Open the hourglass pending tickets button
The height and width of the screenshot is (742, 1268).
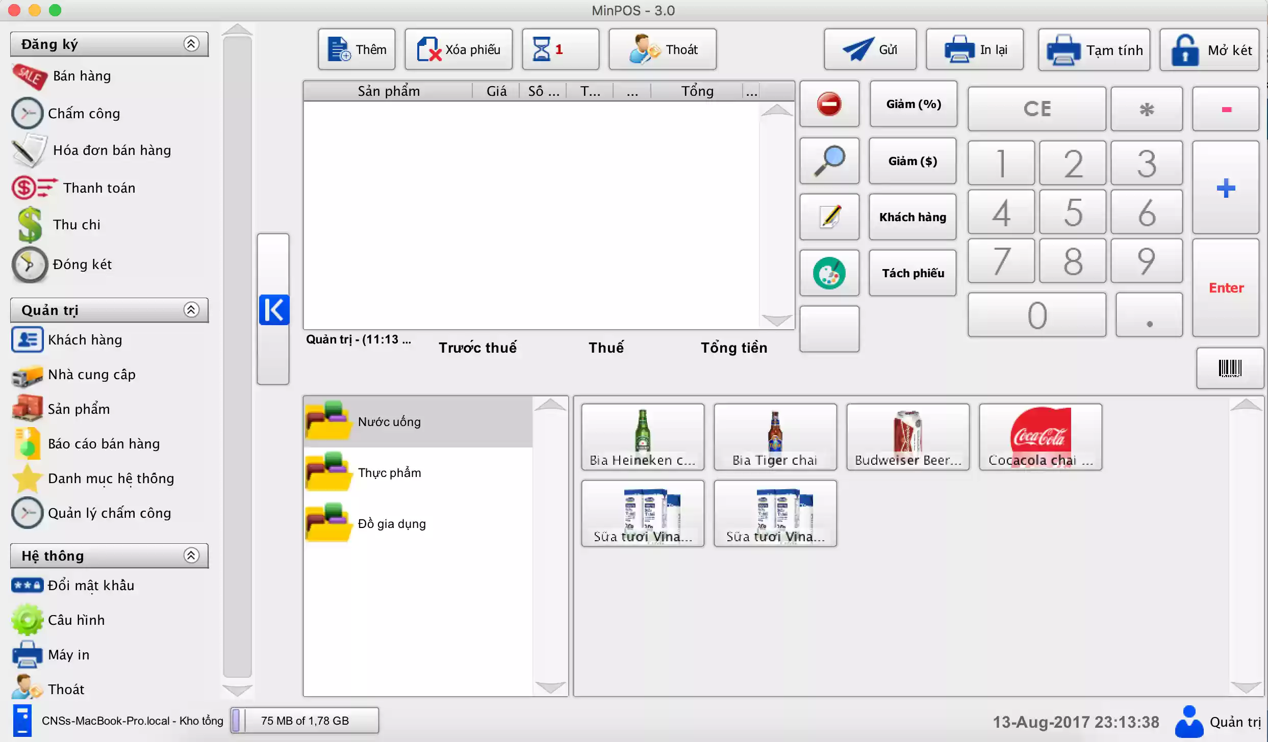click(560, 49)
